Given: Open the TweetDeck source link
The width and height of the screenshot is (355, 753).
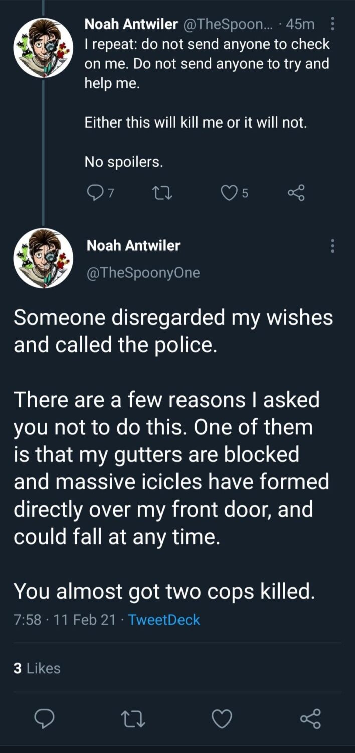Looking at the screenshot, I should (164, 620).
